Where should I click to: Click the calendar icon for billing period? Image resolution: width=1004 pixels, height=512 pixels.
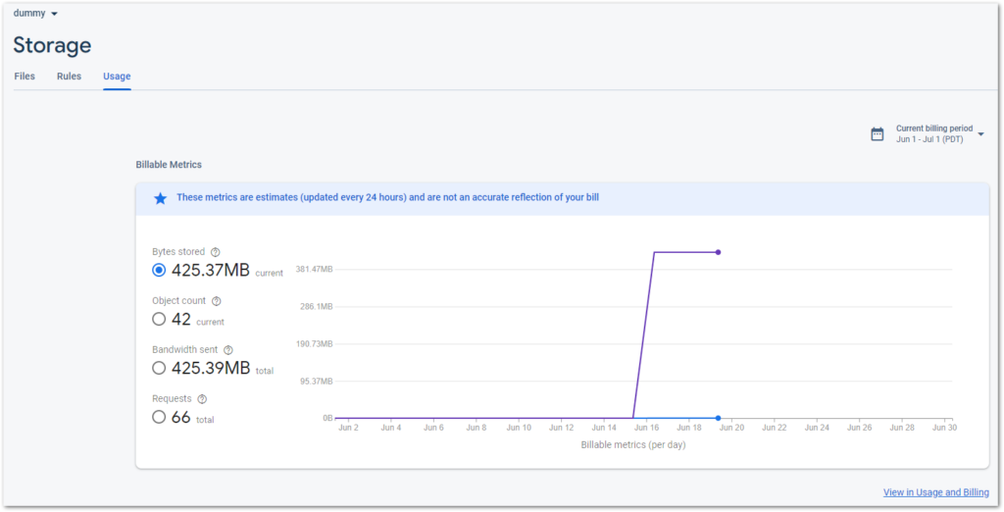coord(878,134)
